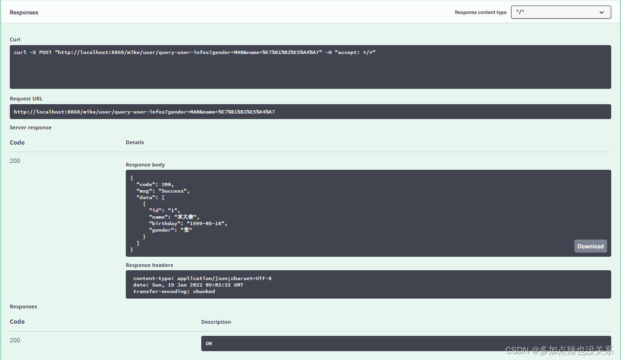
Task: Click the curl command text
Action: pyautogui.click(x=195, y=53)
